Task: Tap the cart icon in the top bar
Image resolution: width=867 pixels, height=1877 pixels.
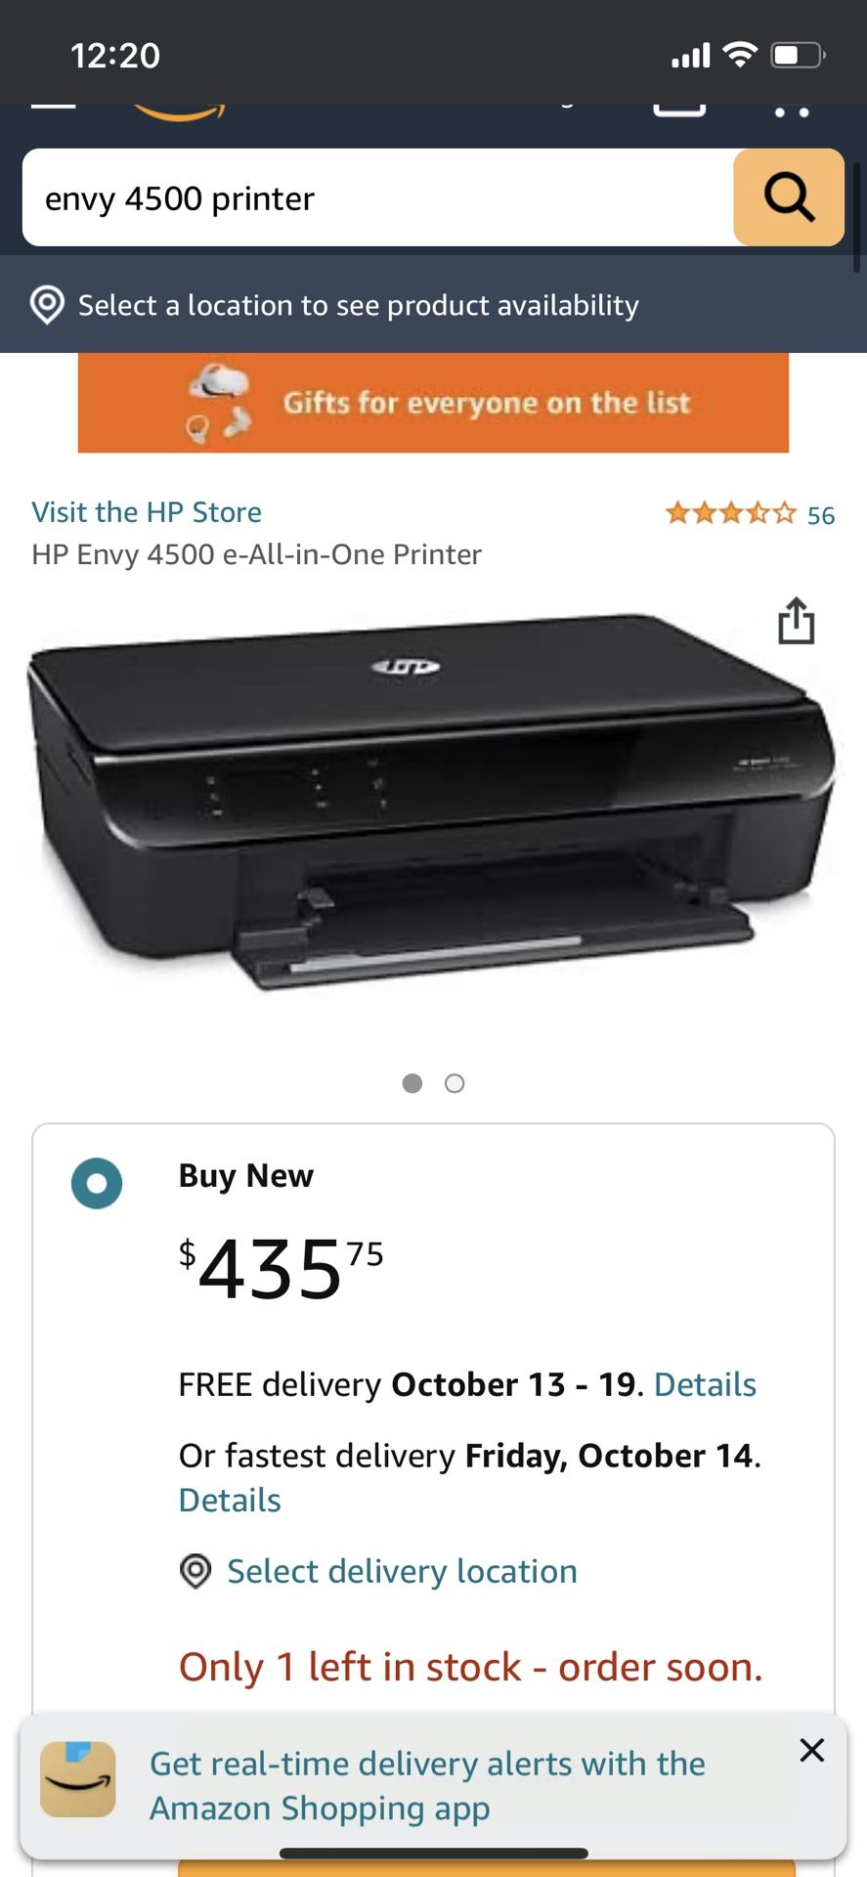Action: click(x=679, y=108)
